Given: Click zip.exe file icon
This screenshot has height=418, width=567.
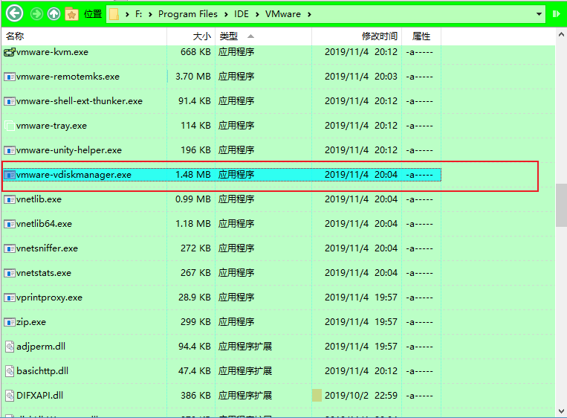Looking at the screenshot, I should pos(10,322).
